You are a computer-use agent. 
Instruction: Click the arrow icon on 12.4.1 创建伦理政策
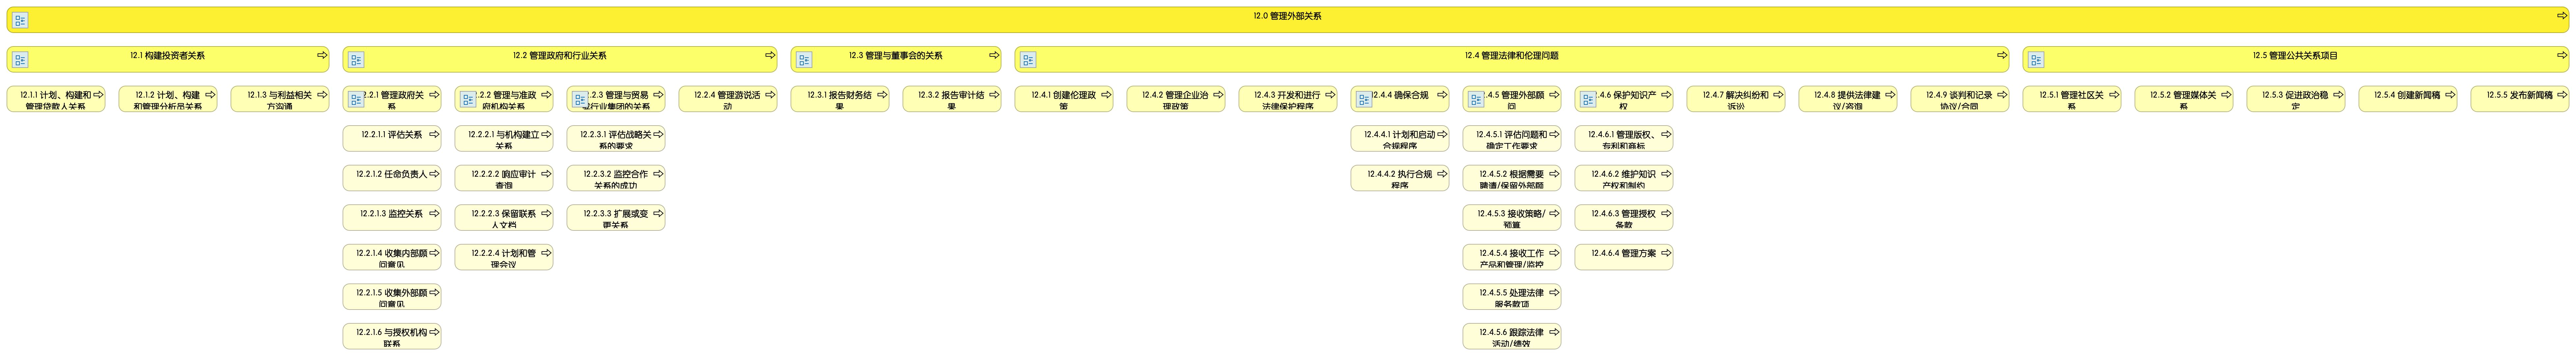point(1106,95)
